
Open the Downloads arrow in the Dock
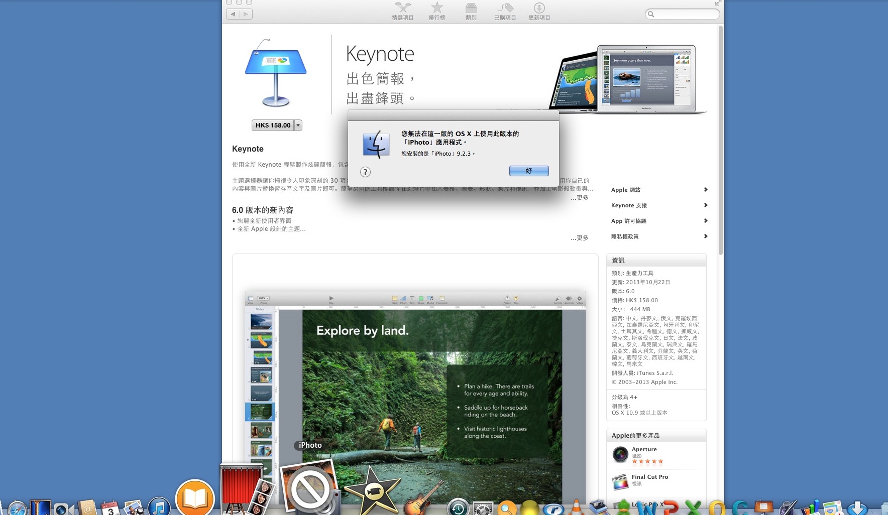857,508
